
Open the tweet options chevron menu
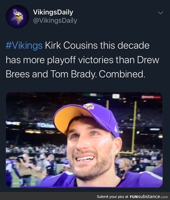click(x=161, y=13)
